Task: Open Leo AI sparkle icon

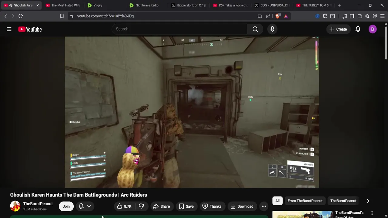Action: [x=367, y=16]
